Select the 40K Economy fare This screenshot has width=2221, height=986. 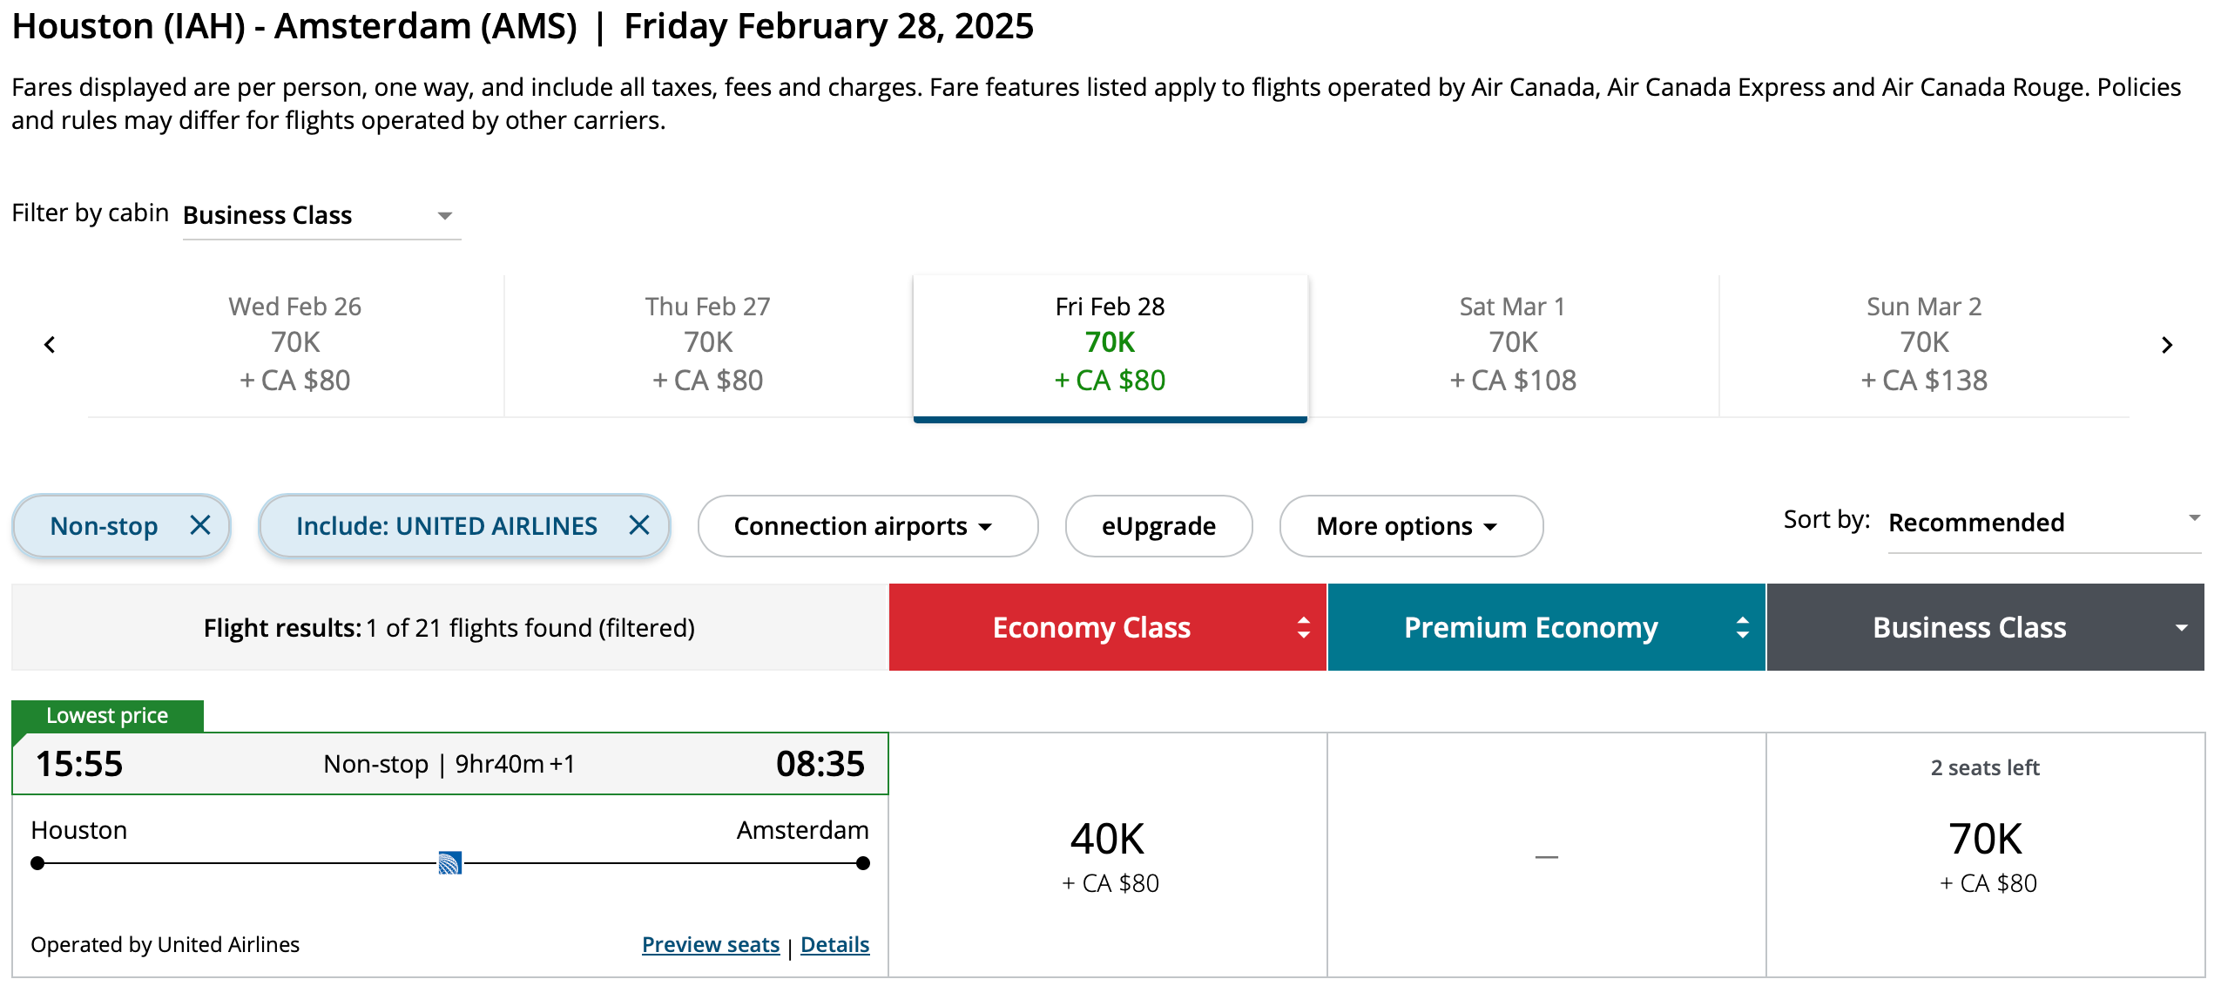pyautogui.click(x=1108, y=855)
